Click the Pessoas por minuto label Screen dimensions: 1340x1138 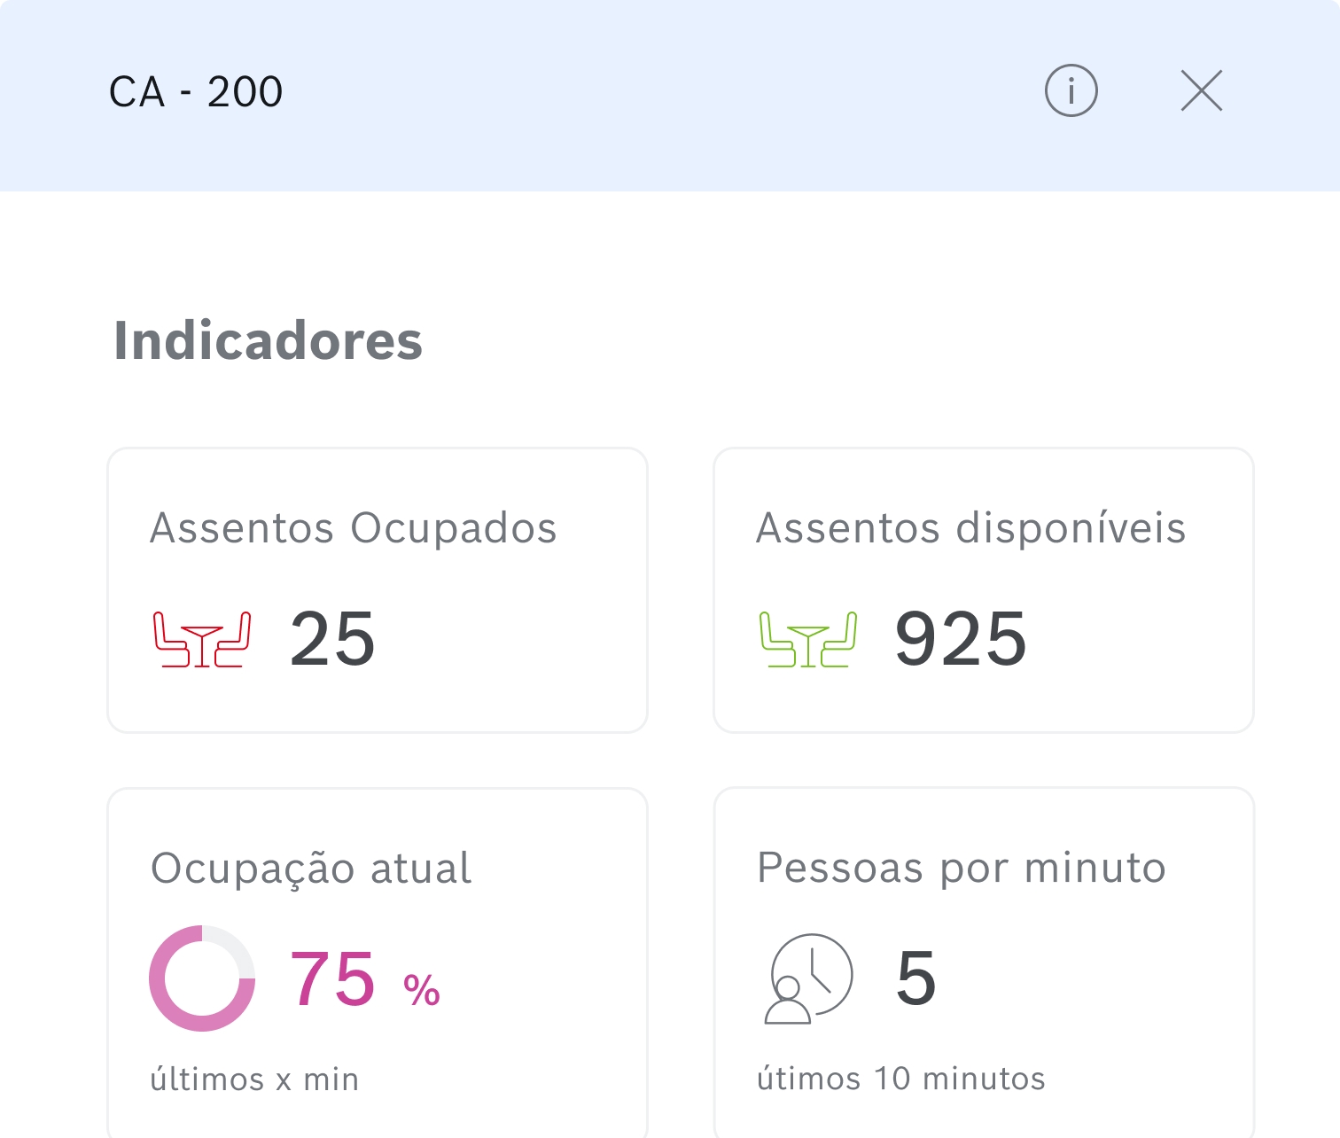[x=962, y=868]
